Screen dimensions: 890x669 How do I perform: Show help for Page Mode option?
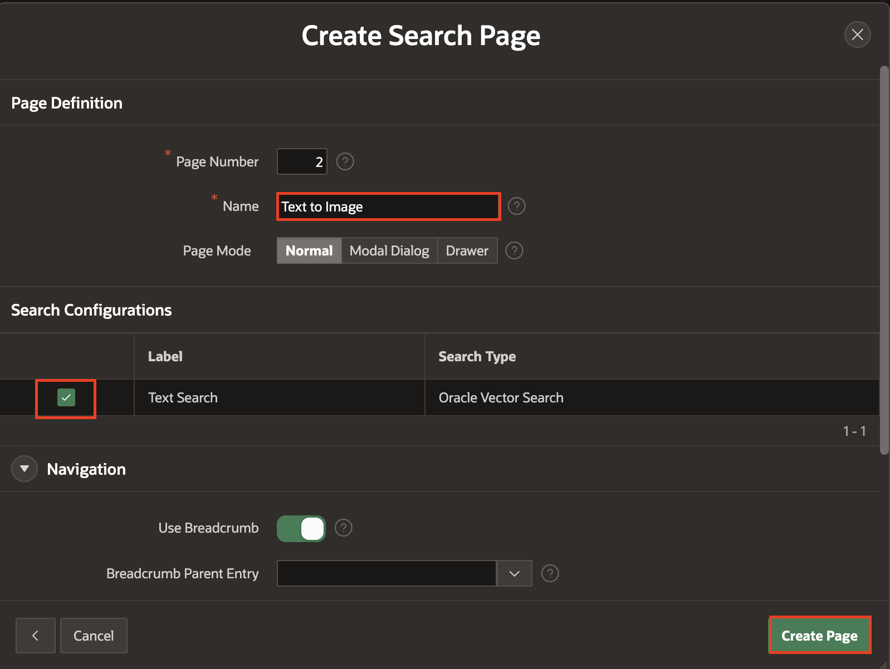coord(514,251)
